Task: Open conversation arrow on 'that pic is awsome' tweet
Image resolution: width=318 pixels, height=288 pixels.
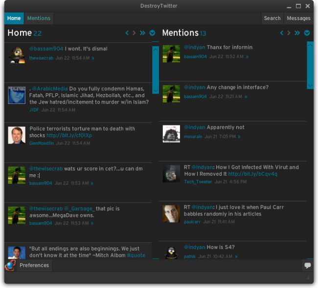Action: [92, 223]
